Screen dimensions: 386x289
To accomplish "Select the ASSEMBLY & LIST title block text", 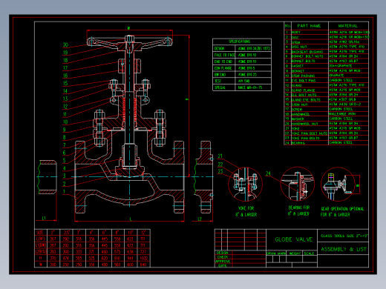I will [x=344, y=249].
